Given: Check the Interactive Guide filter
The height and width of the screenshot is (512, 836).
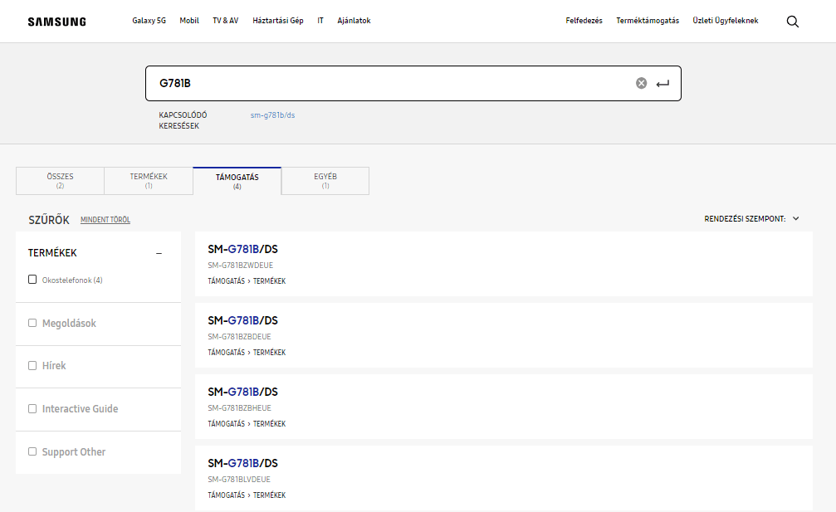Looking at the screenshot, I should coord(32,408).
